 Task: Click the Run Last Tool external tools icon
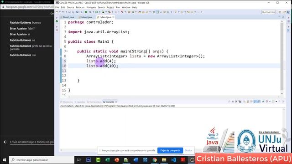(109, 12)
